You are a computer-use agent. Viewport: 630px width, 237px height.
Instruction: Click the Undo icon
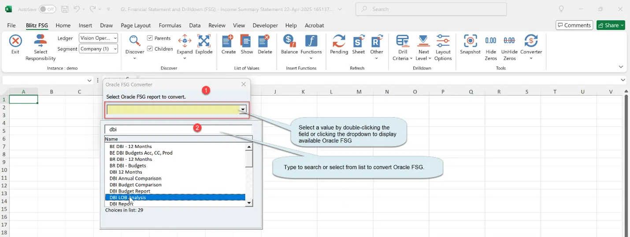(77, 9)
